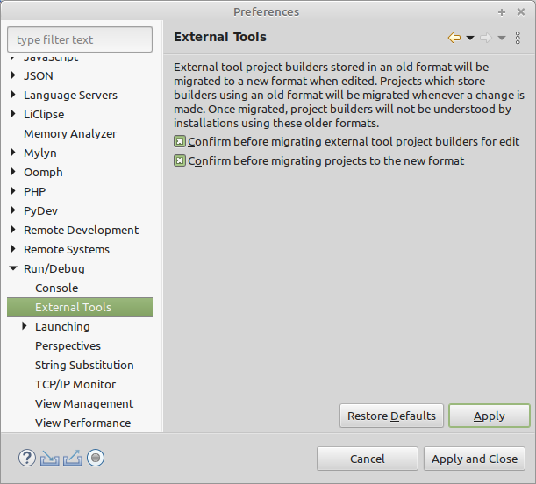Image resolution: width=536 pixels, height=484 pixels.
Task: Click the Export preferences icon
Action: pos(72,458)
